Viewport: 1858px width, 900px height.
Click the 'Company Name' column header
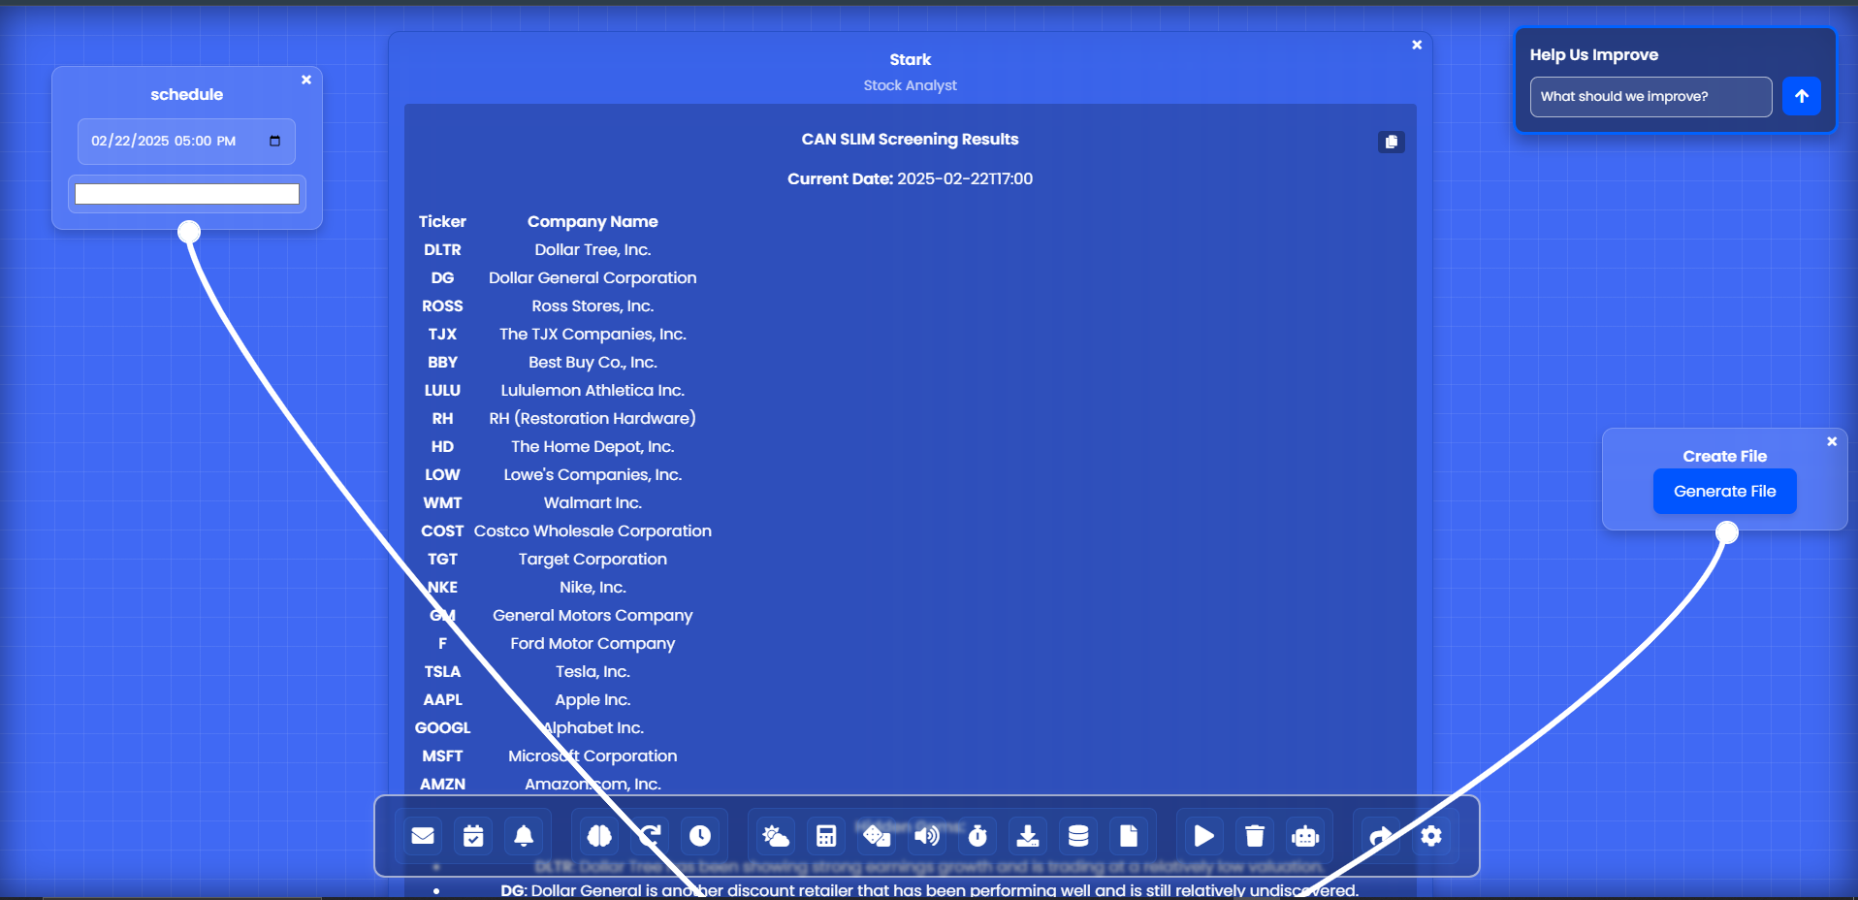593,222
